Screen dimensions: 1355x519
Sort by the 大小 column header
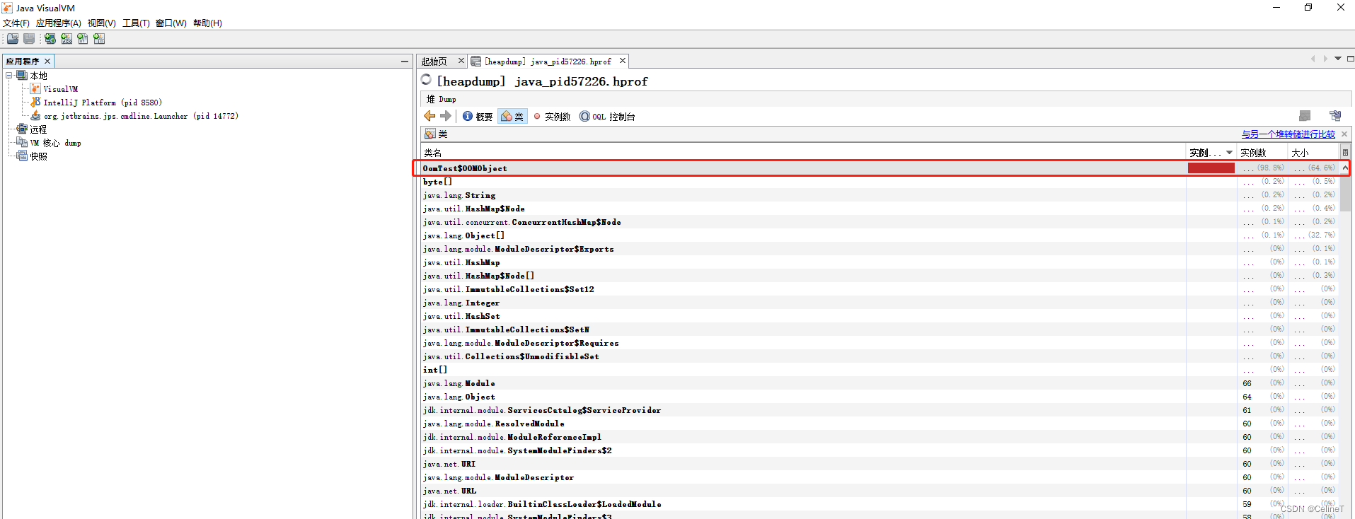coord(1313,153)
